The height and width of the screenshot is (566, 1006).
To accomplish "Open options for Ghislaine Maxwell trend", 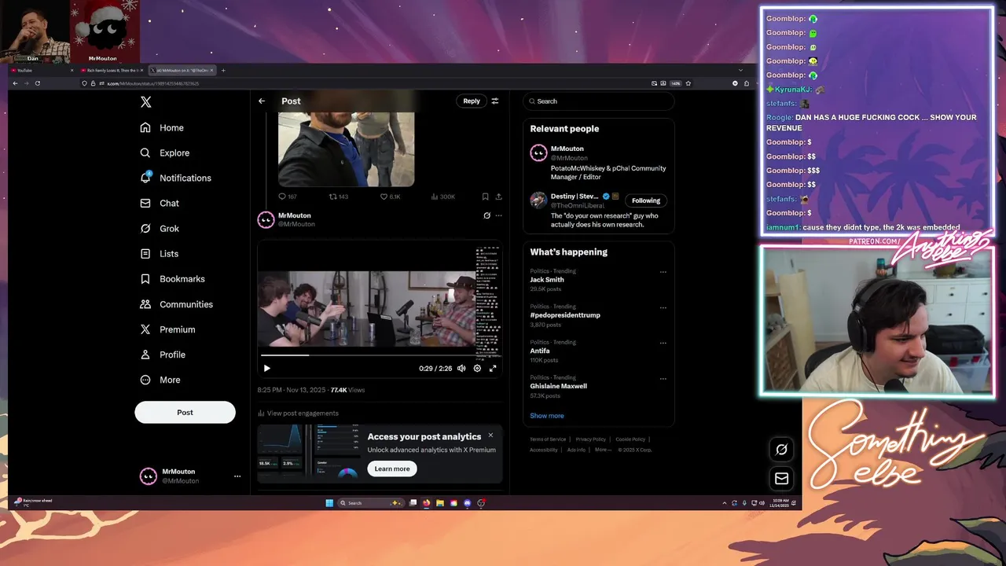I will [x=663, y=379].
